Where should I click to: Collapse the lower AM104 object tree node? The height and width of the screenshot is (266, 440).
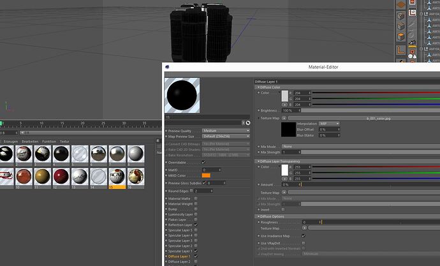point(422,48)
